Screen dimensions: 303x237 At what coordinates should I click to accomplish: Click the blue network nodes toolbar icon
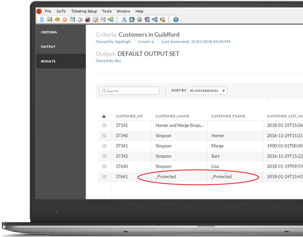[x=155, y=20]
